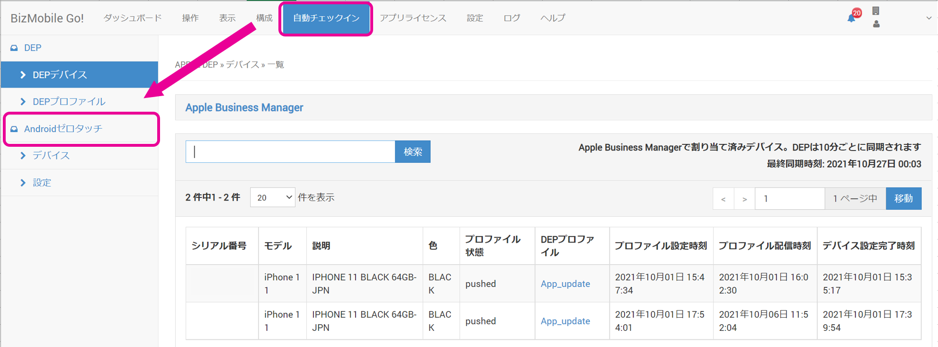
Task: Click the first row's App_update link
Action: tap(565, 284)
